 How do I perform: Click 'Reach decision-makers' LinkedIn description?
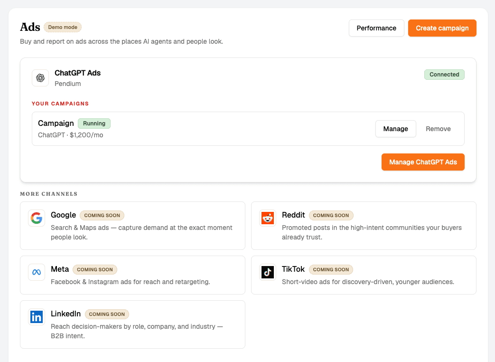click(x=137, y=331)
